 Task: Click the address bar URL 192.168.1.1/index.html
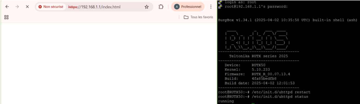click(x=101, y=7)
